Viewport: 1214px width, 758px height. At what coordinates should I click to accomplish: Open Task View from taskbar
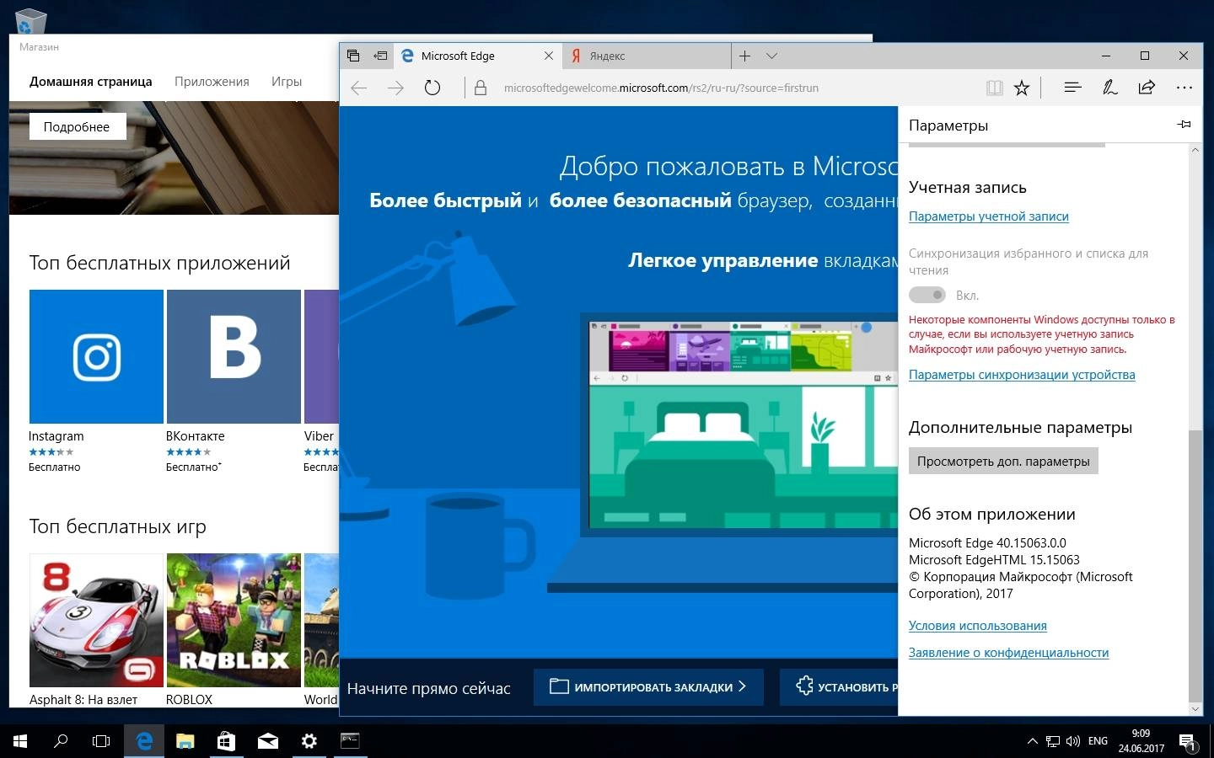pos(101,741)
